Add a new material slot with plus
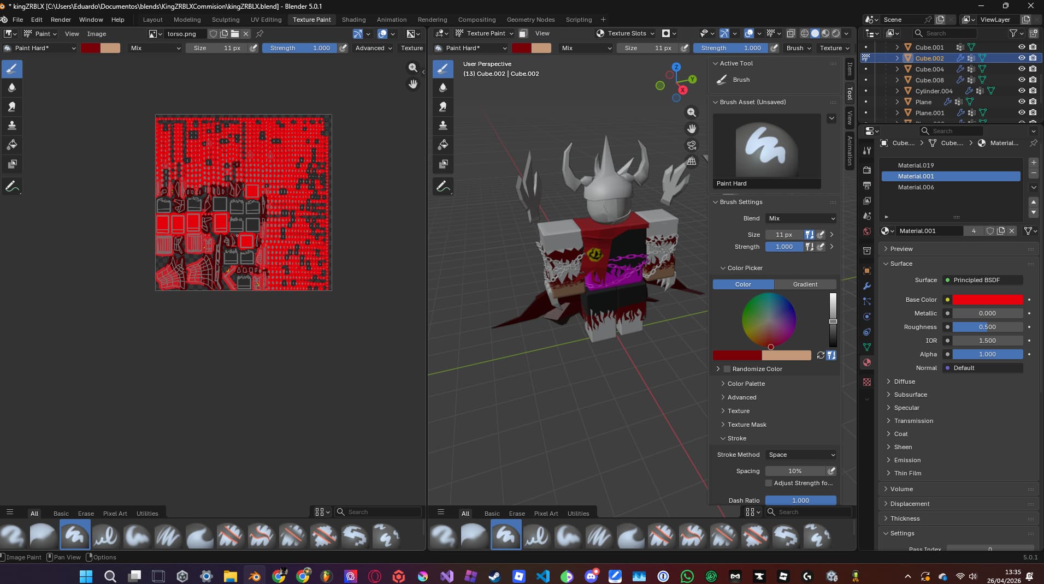Screen dimensions: 1044x584 1033,163
